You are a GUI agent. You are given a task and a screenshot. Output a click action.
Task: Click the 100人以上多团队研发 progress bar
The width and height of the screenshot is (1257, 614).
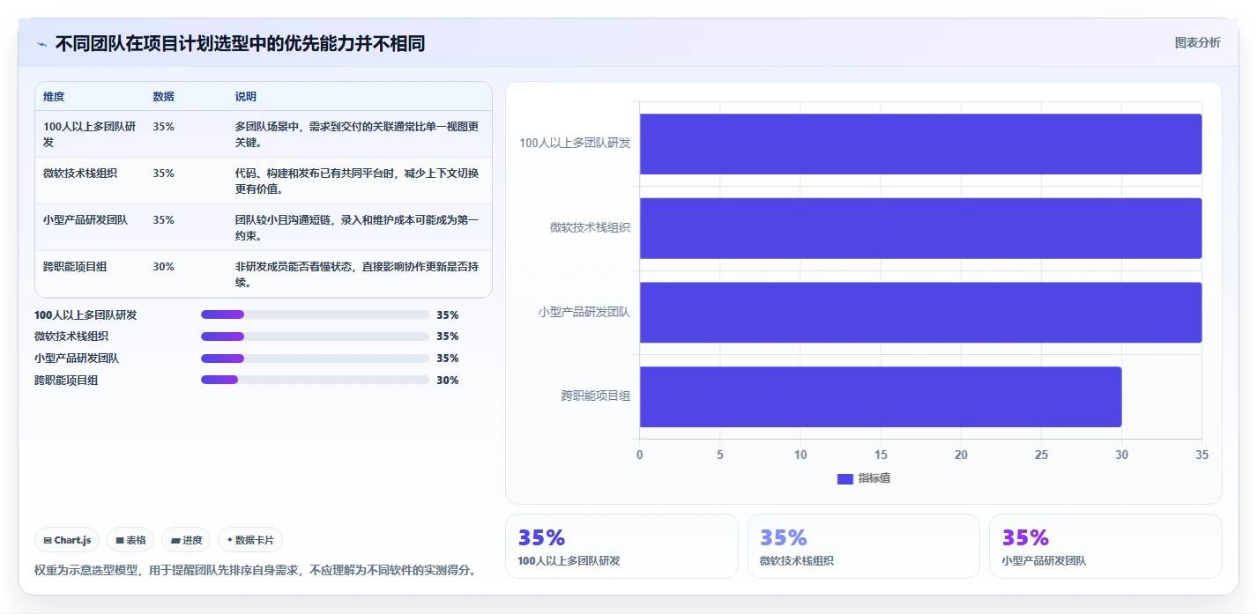pyautogui.click(x=315, y=314)
